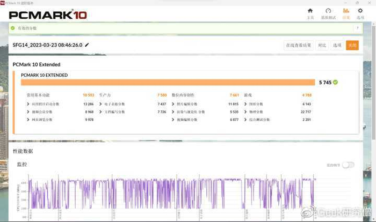Maximize the PCMark 10 window
The height and width of the screenshot is (222, 376).
(x=357, y=3)
